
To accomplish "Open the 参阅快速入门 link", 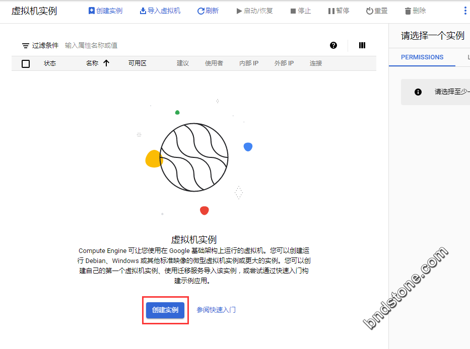I will click(216, 310).
